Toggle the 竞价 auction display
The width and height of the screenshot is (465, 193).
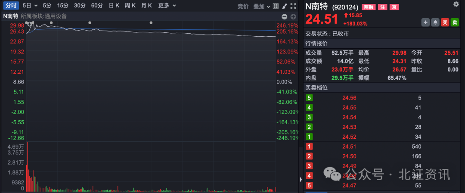coord(243,6)
